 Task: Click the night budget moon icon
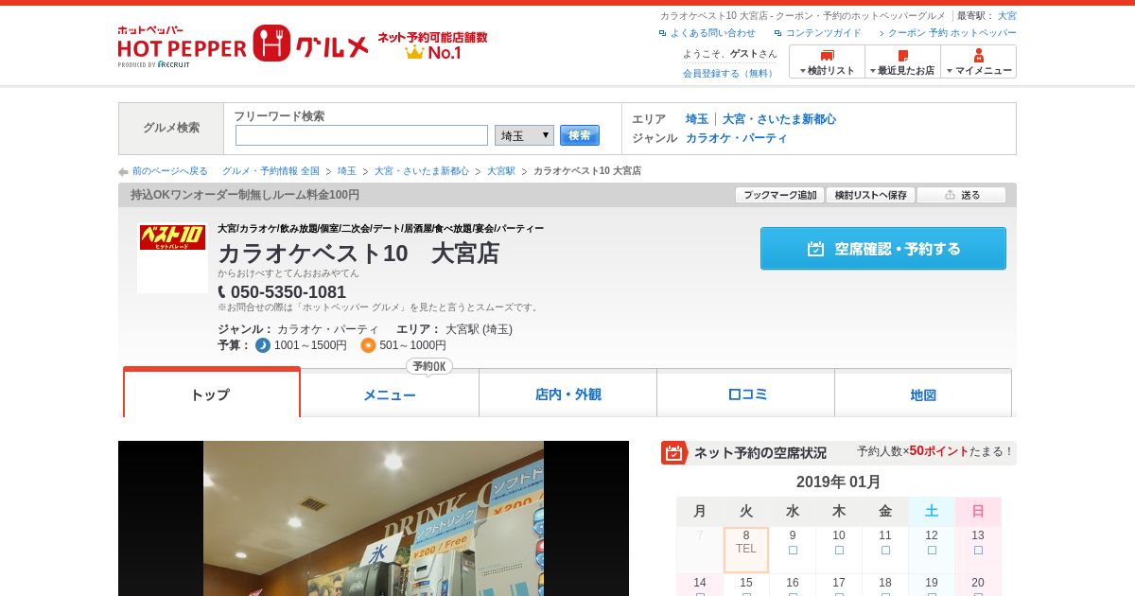(263, 345)
